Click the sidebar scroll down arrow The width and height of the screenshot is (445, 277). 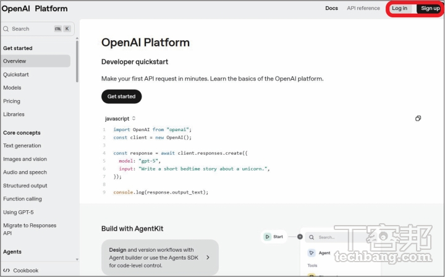[x=77, y=259]
